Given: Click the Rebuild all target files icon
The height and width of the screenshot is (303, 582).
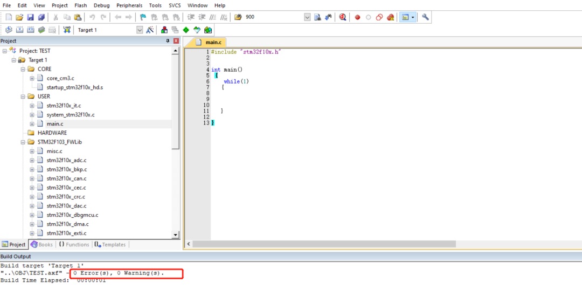Looking at the screenshot, I should pos(30,30).
